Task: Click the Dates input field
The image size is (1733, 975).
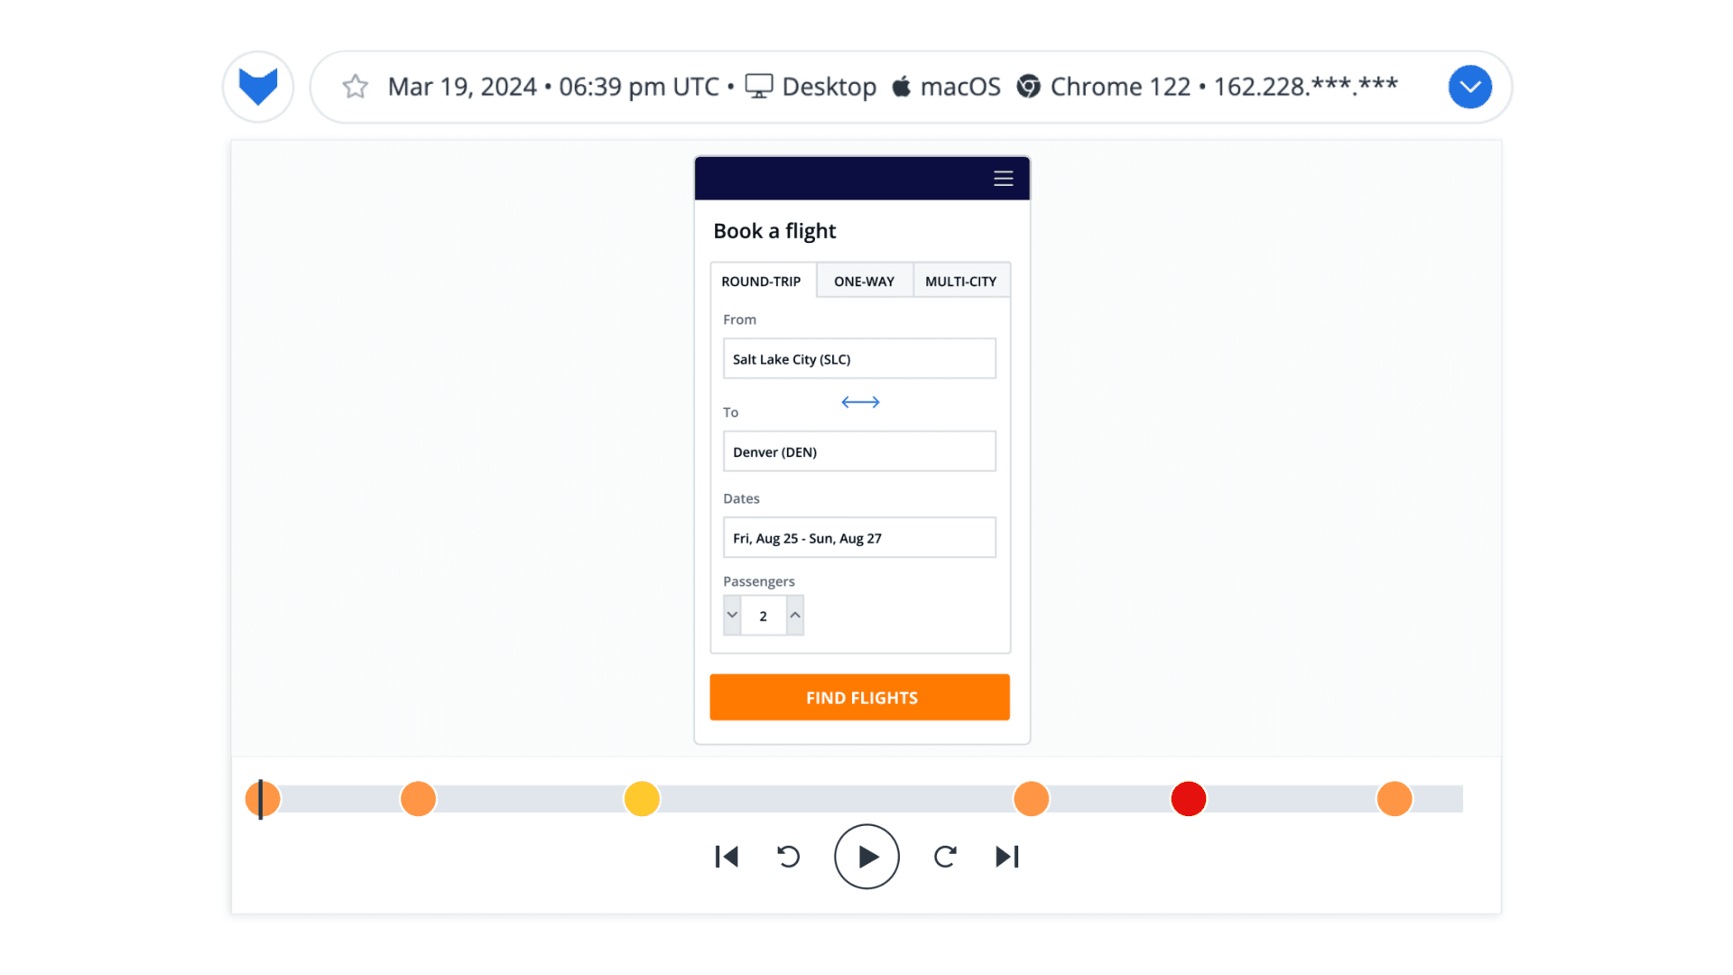Action: [859, 538]
